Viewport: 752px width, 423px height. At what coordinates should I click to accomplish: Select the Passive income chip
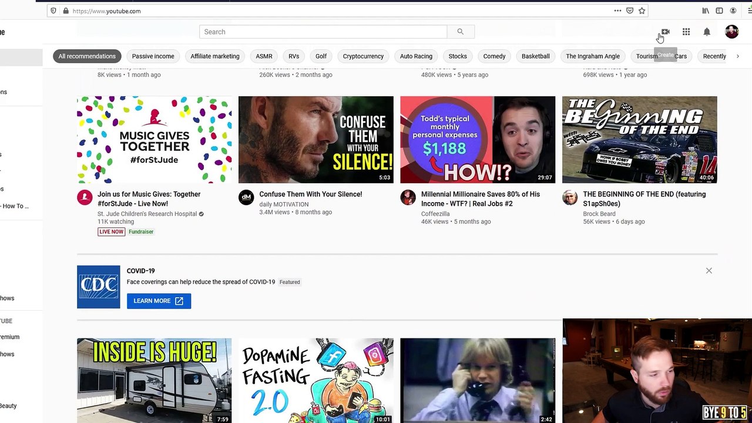tap(153, 56)
